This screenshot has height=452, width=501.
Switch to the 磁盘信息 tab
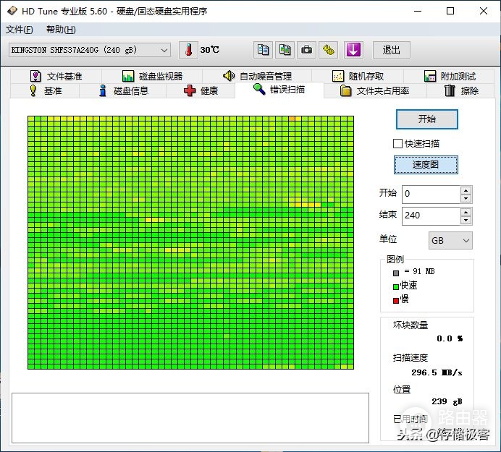click(123, 91)
